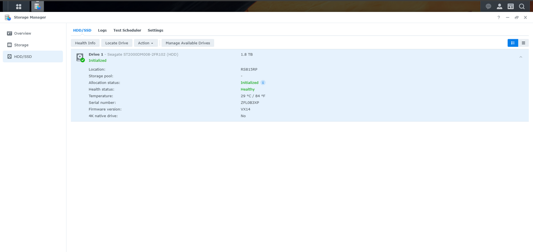Viewport: 533px width, 252px height.
Task: Select the HDD/SSD tab
Action: coord(82,30)
